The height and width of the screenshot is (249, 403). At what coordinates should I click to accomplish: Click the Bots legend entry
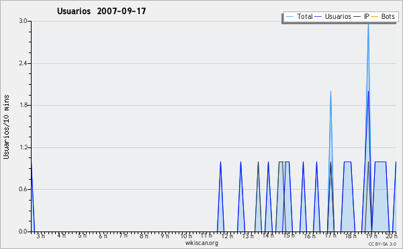point(383,16)
